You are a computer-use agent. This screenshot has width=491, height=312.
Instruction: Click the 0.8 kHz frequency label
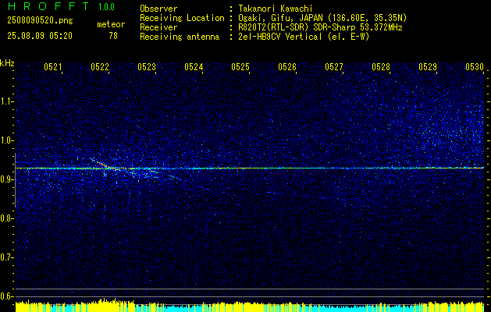pyautogui.click(x=6, y=218)
